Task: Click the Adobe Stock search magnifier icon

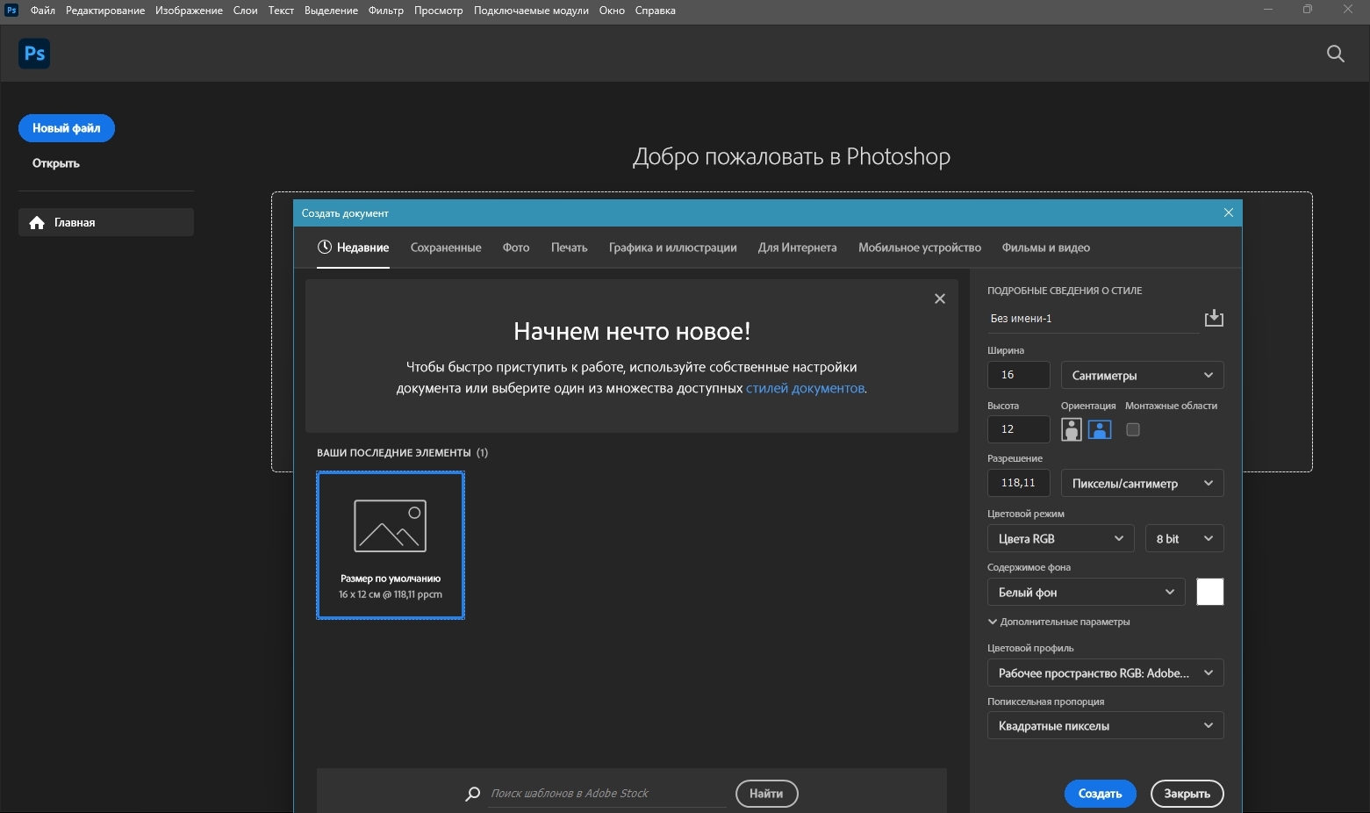Action: (x=473, y=794)
